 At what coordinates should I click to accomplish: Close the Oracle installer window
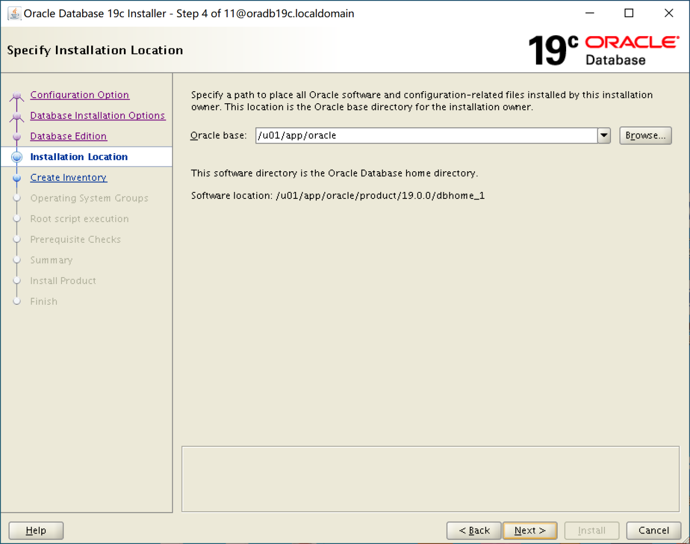tap(669, 13)
